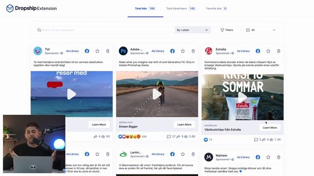Click the search magnifier icon
Image resolution: width=314 pixels, height=176 pixels.
pos(39,30)
